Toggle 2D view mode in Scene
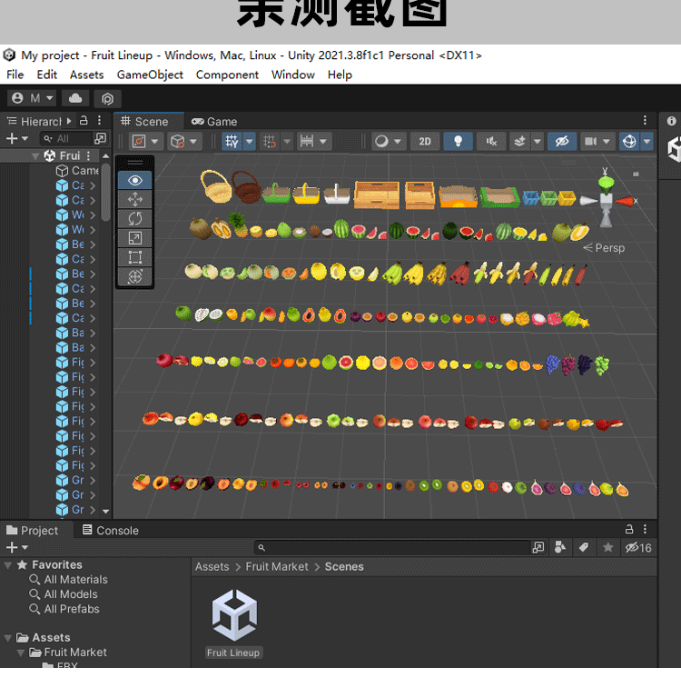Image resolution: width=681 pixels, height=678 pixels. click(x=425, y=142)
